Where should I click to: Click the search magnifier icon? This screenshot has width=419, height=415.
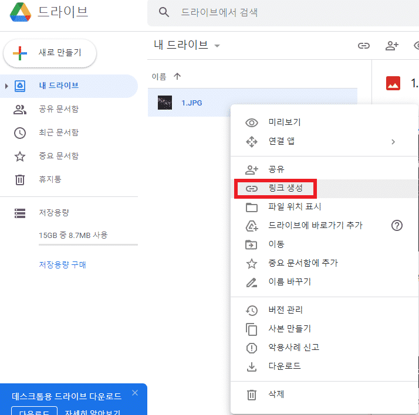164,13
